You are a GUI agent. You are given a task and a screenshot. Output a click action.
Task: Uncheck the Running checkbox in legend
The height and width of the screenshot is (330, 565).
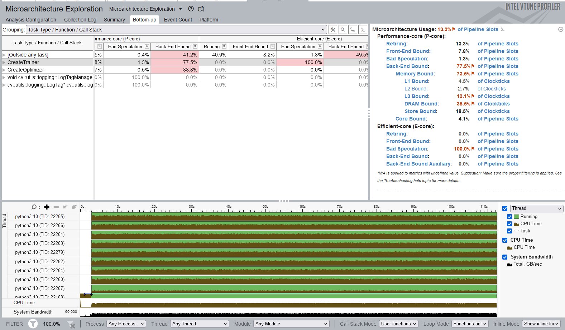click(x=509, y=217)
